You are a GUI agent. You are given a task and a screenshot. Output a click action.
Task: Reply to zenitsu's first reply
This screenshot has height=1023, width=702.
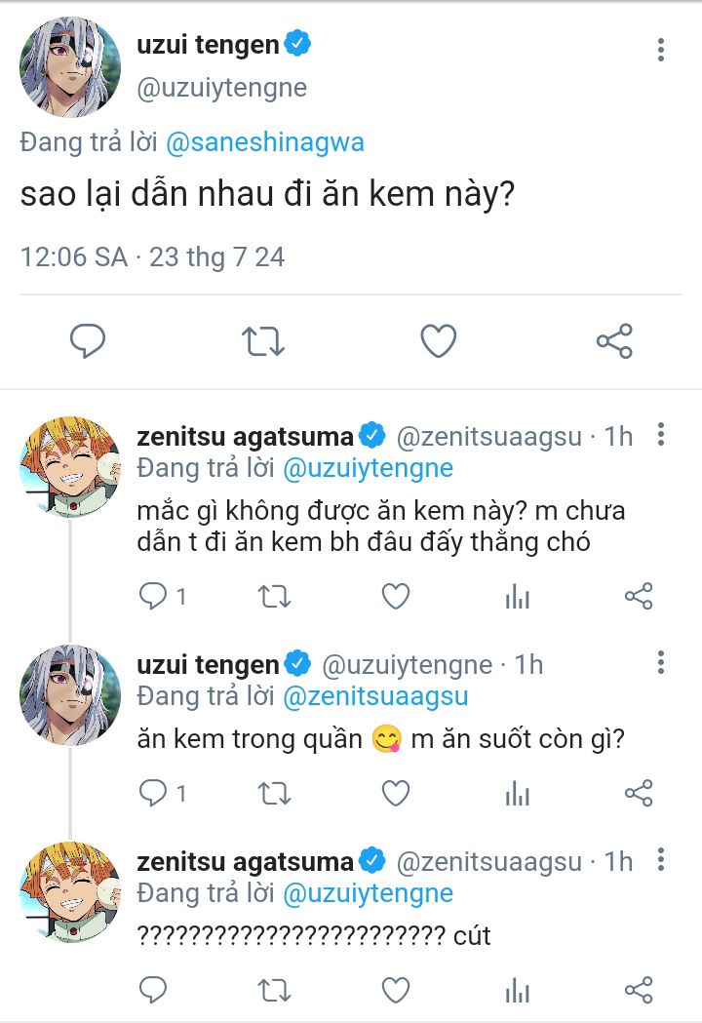[x=154, y=596]
